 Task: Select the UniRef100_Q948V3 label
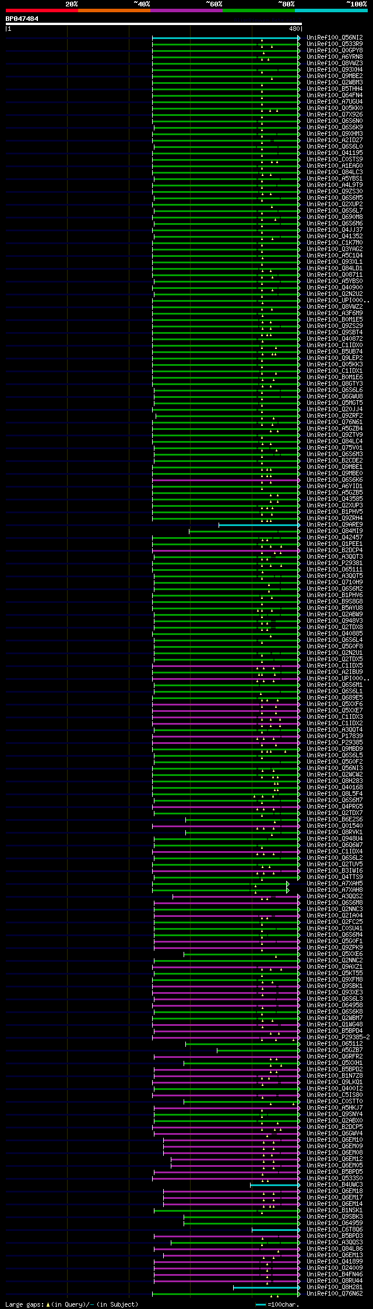335,620
